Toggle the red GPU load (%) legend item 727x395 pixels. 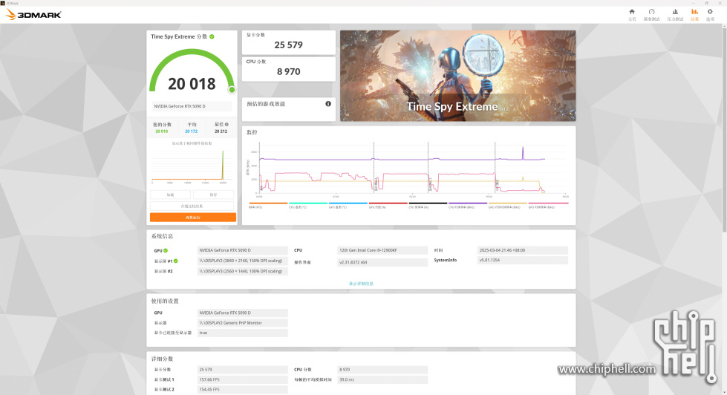pyautogui.click(x=388, y=205)
